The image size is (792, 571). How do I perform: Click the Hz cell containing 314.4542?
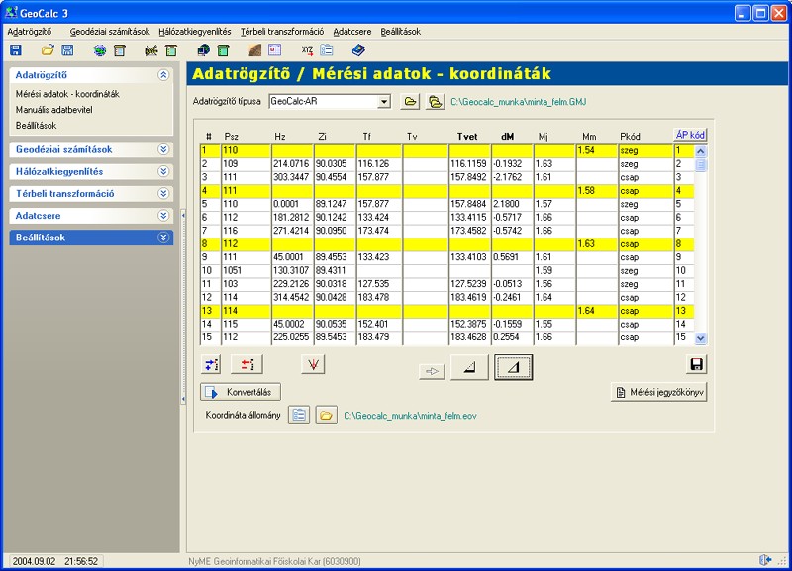(x=292, y=297)
